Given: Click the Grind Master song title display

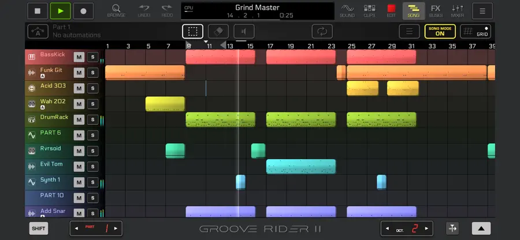Looking at the screenshot, I should (x=257, y=7).
